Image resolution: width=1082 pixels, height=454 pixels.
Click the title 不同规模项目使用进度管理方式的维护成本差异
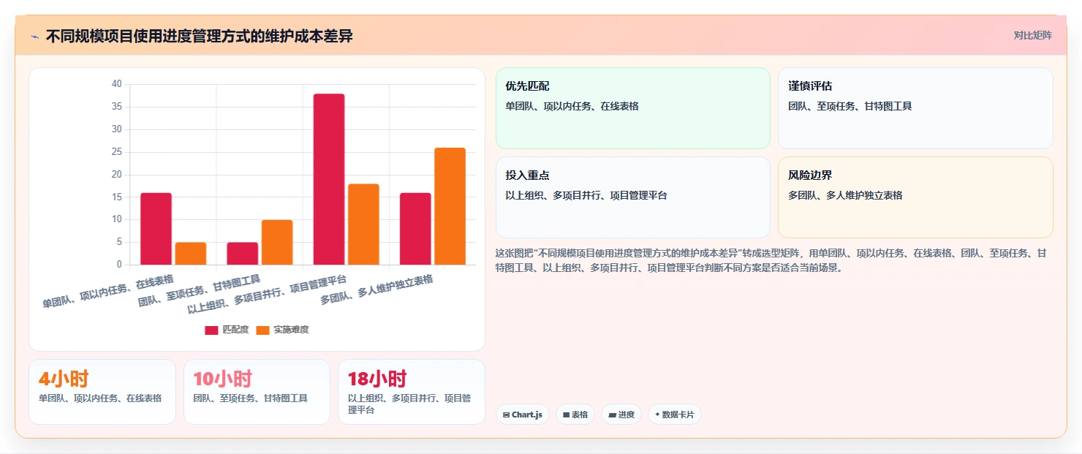(199, 36)
